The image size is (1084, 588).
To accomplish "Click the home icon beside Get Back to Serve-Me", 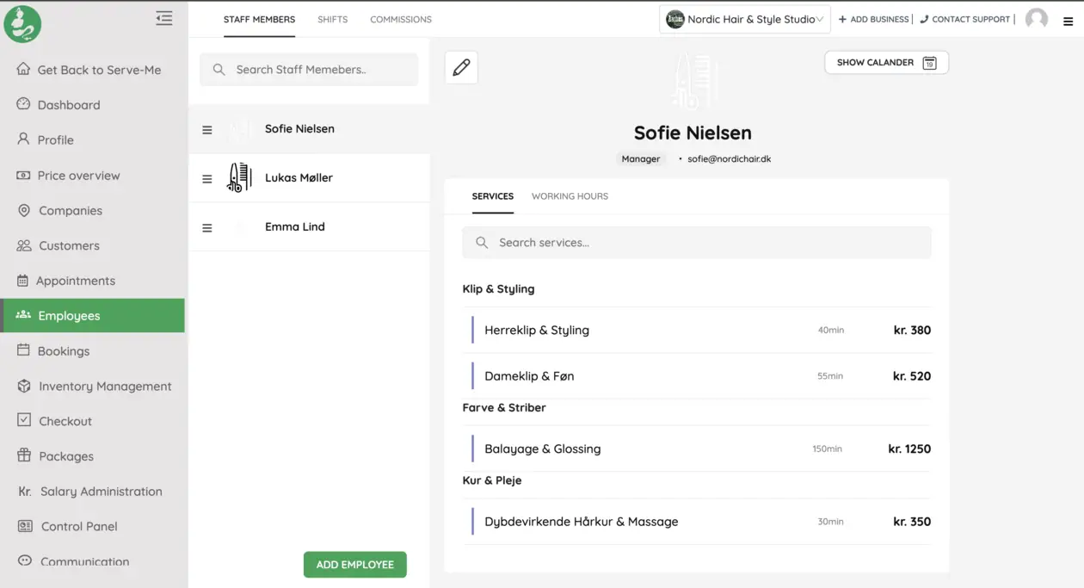I will tap(24, 69).
